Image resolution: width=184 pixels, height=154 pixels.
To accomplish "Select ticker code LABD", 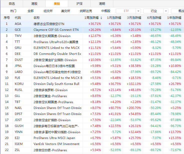I will click(19, 72).
